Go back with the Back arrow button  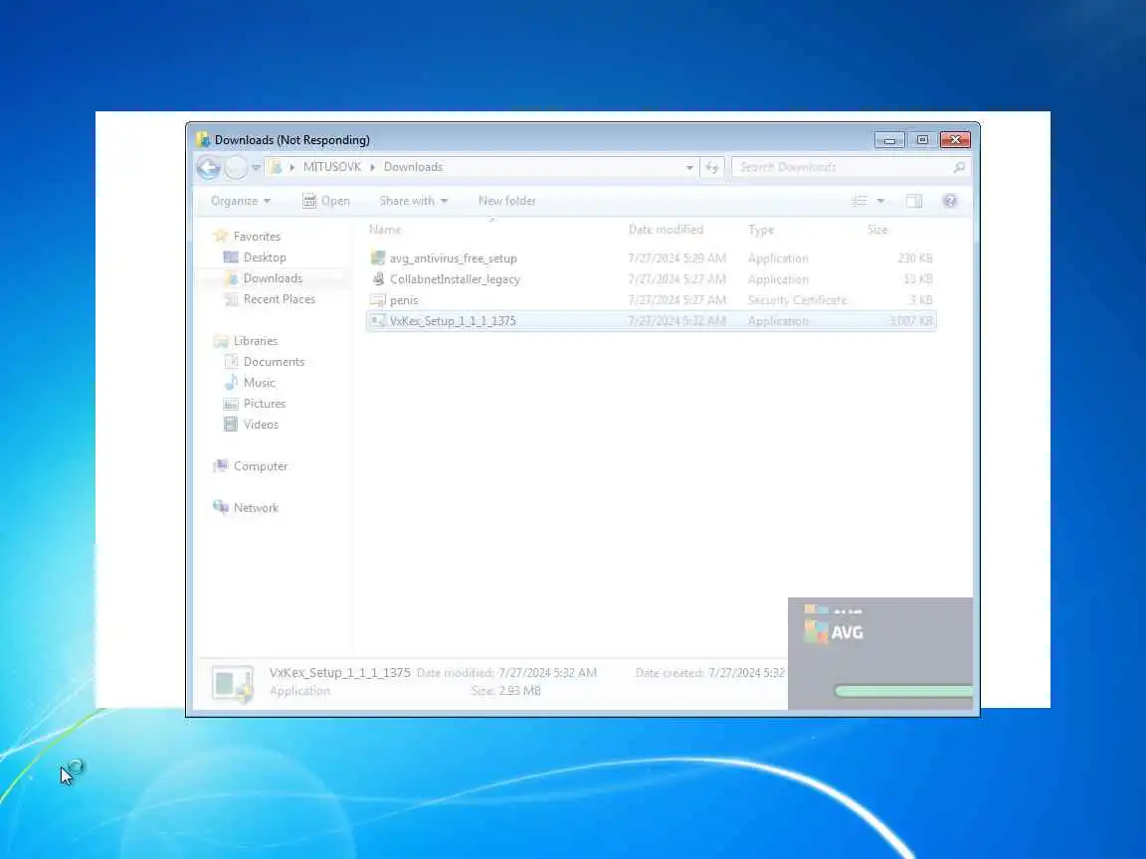(x=208, y=168)
